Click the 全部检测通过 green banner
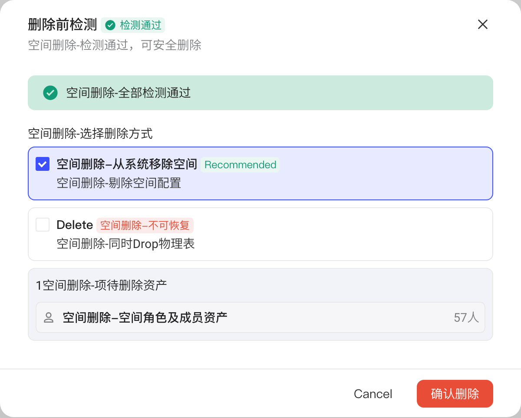This screenshot has height=418, width=521. (x=260, y=93)
